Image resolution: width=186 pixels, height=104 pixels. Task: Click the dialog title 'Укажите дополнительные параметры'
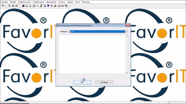[76, 25]
